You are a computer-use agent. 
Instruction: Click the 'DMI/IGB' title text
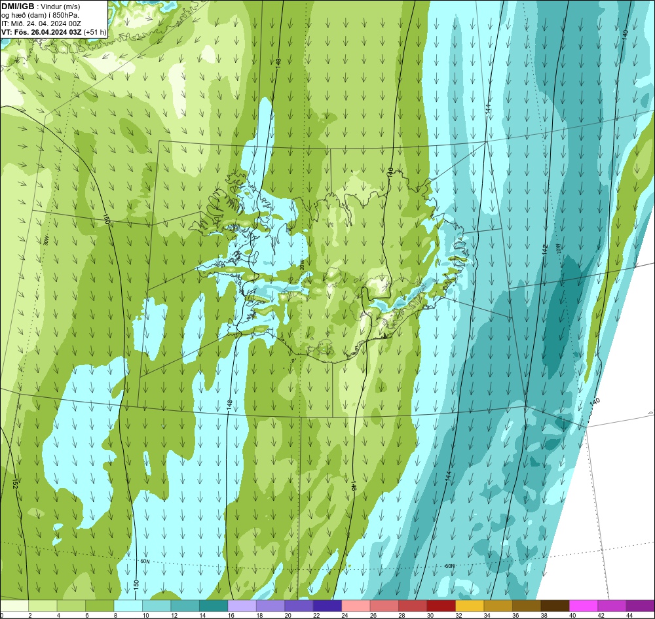tap(18, 6)
